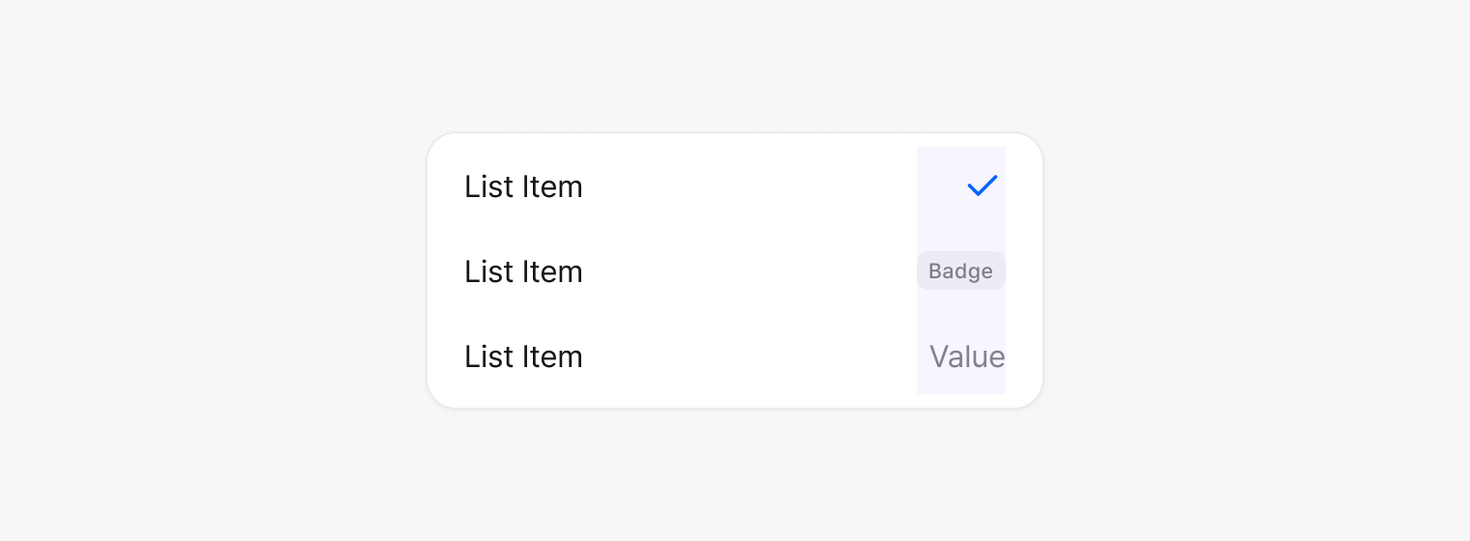The height and width of the screenshot is (541, 1470).
Task: Click the word "List" in the bottom row
Action: tap(488, 356)
